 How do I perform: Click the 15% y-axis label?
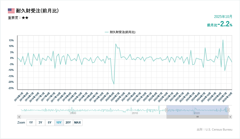[11, 40]
